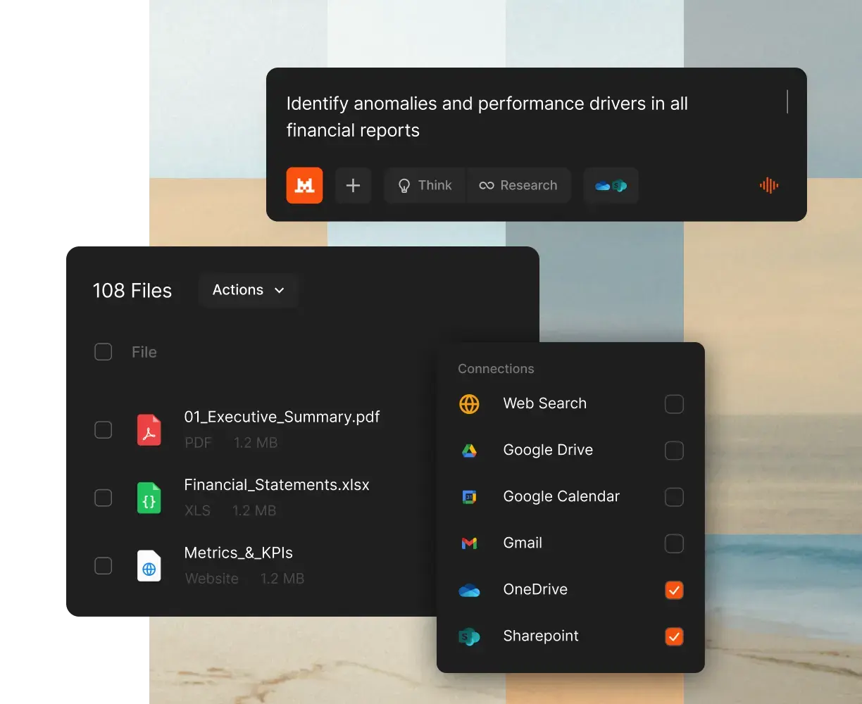Enable the Web Search checkbox
Viewport: 862px width, 704px height.
point(673,403)
